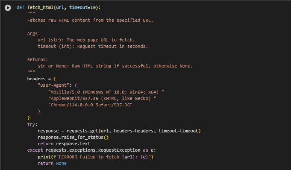Click the response.raise_for_status() line
This screenshot has height=170, width=291.
[73, 138]
